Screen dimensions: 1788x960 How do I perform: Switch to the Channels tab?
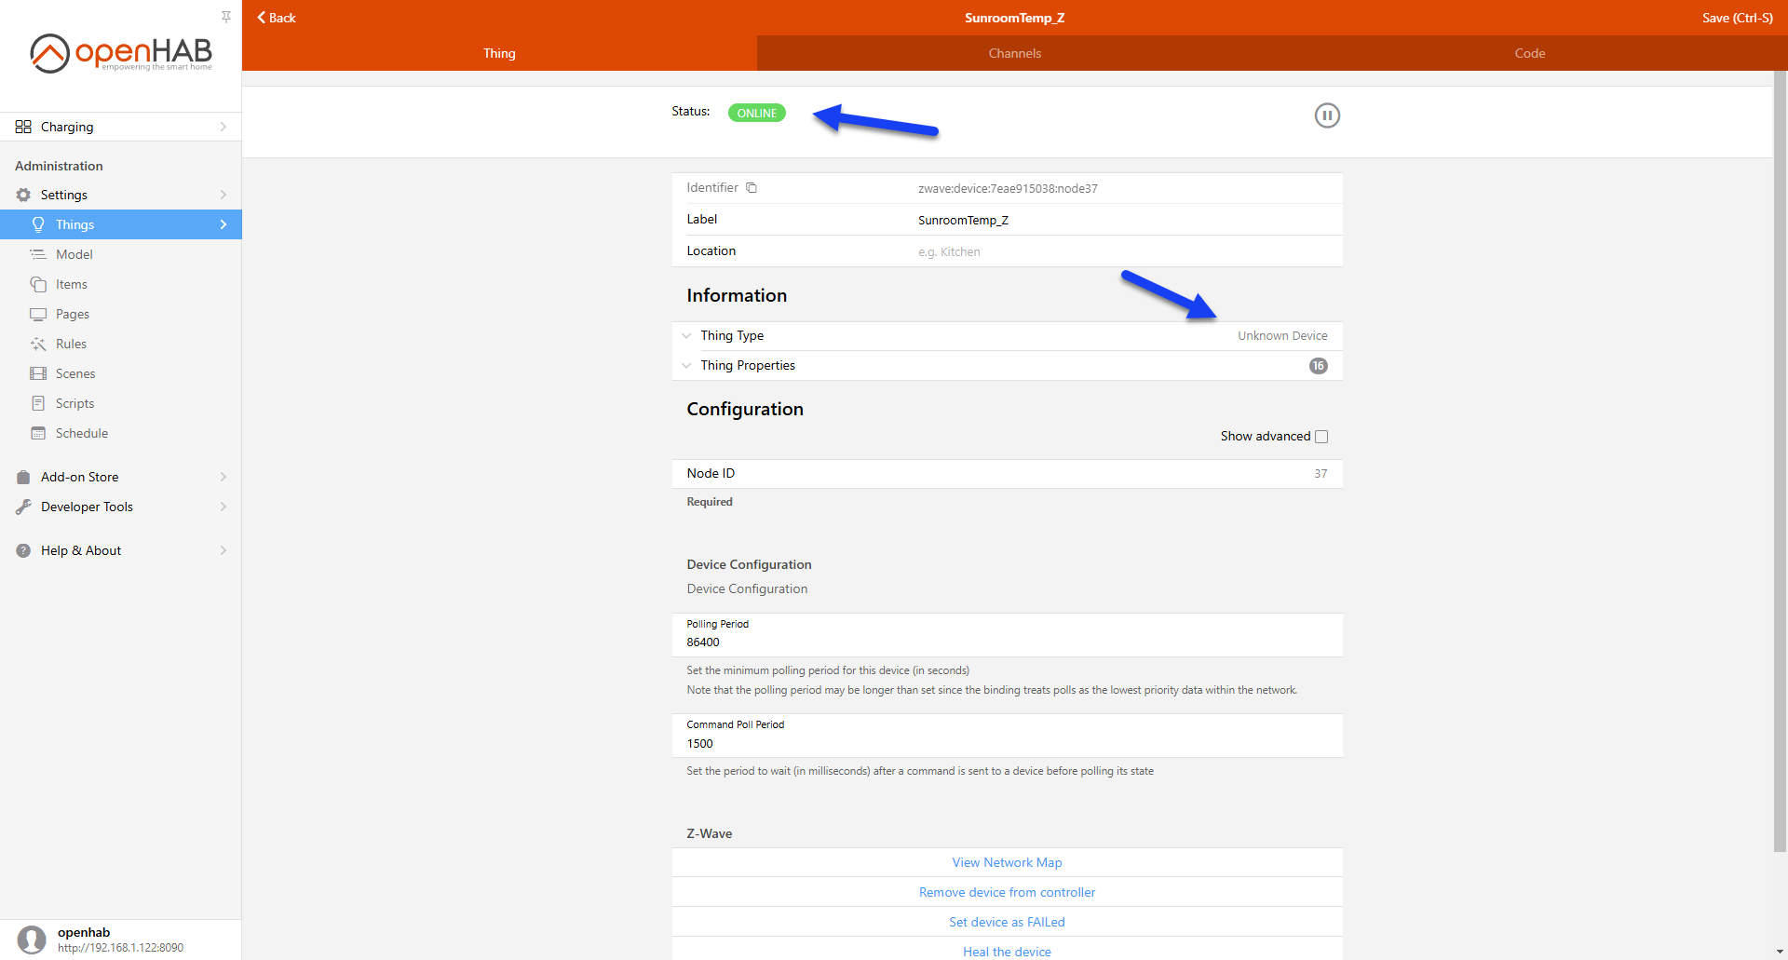click(x=1014, y=53)
